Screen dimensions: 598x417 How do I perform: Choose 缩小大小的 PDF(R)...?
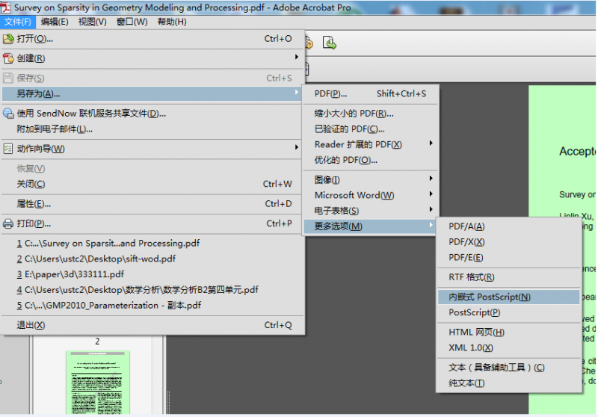tap(370, 114)
